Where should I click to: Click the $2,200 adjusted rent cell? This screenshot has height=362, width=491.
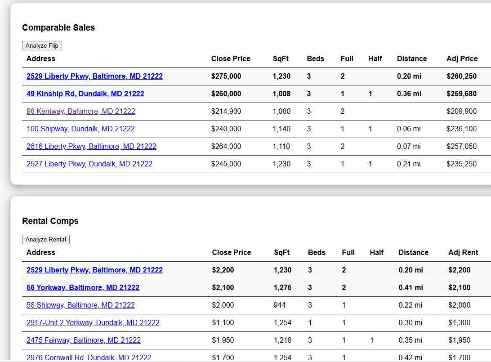[x=460, y=270]
